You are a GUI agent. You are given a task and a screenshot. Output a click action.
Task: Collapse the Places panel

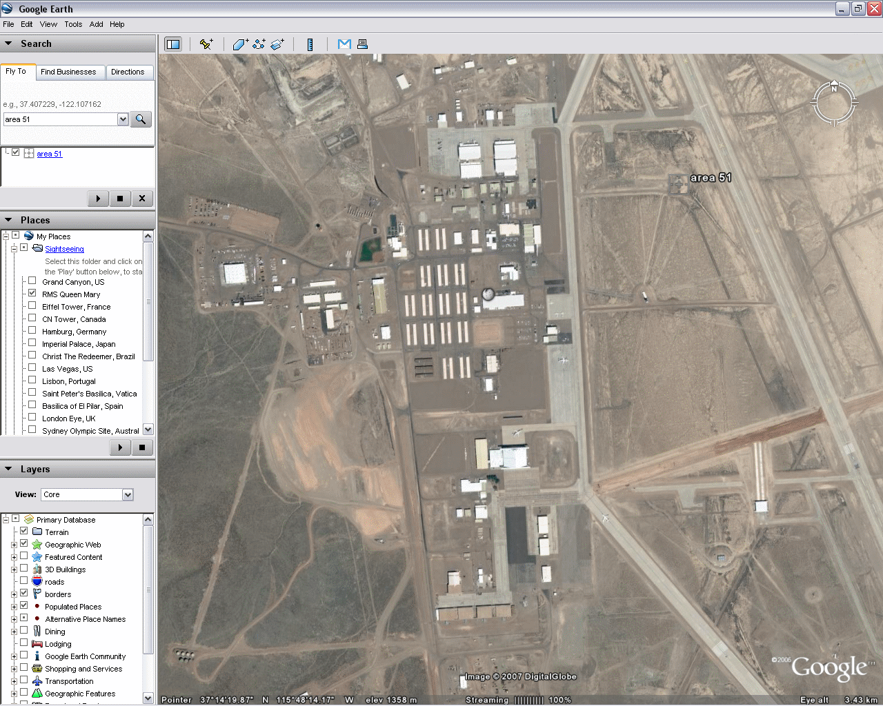click(8, 220)
